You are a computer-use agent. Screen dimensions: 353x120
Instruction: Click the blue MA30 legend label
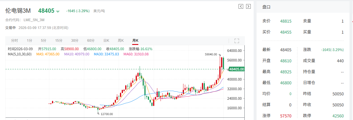point(106,54)
